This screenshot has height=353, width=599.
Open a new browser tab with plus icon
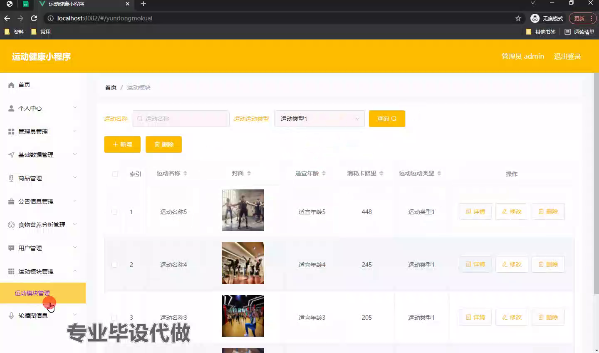tap(144, 4)
